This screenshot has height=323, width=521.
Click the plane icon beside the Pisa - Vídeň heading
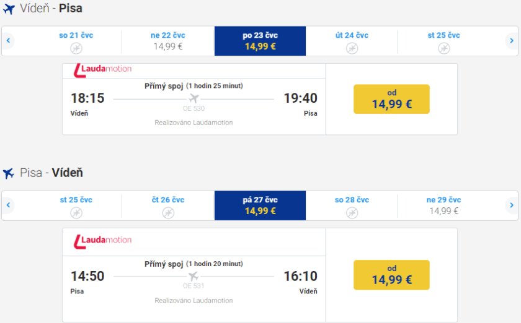(9, 174)
